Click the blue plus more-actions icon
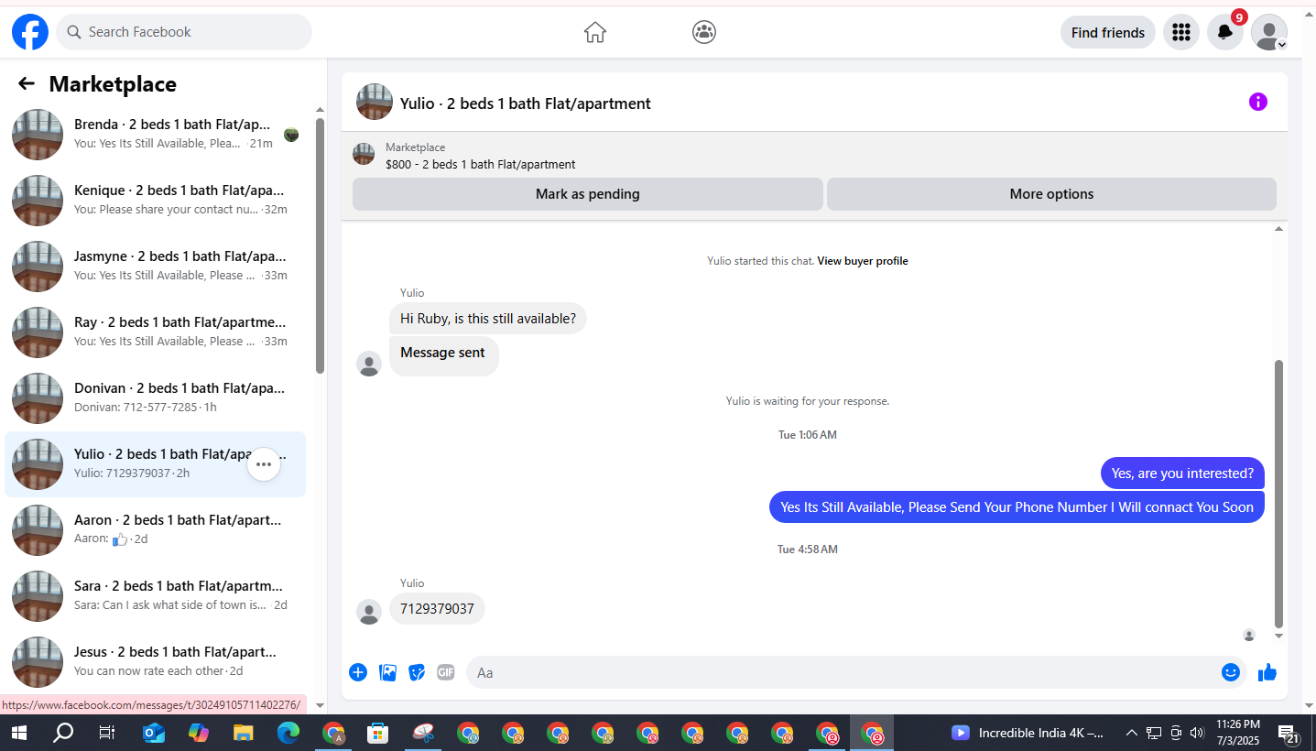1316x751 pixels. tap(358, 672)
